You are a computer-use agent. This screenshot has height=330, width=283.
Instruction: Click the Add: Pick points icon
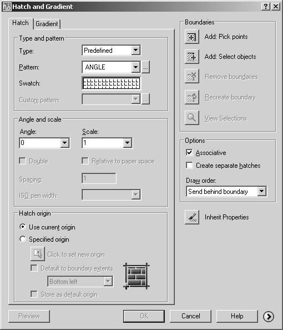pos(192,37)
